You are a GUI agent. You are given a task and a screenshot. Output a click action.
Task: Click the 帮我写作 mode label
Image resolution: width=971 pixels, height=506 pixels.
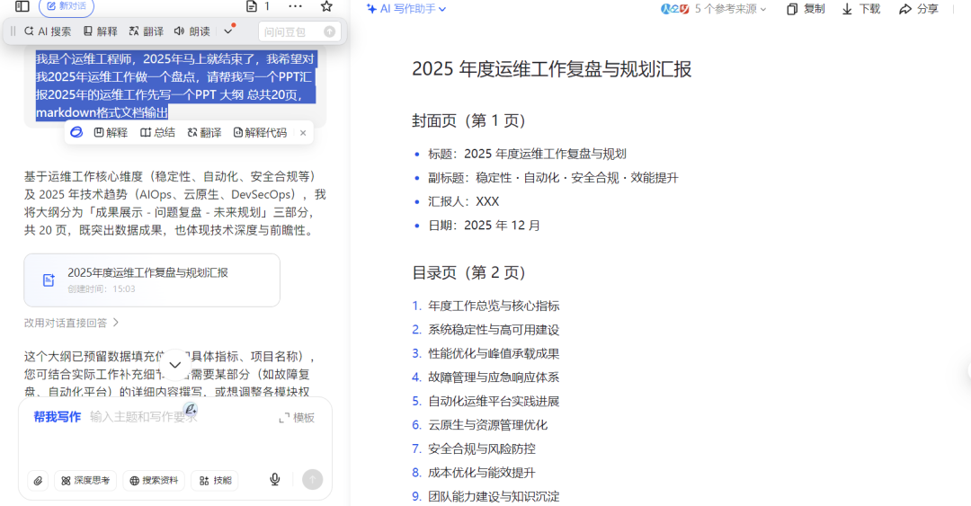click(x=57, y=417)
